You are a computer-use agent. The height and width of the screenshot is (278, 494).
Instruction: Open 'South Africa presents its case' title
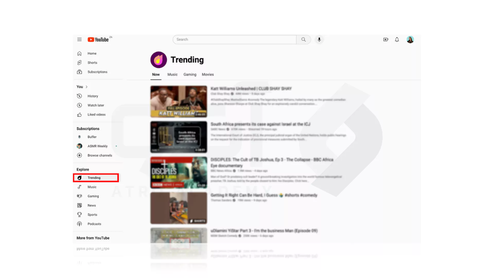[x=260, y=124]
